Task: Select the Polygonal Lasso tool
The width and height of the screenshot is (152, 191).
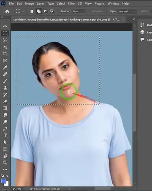Action: coord(5,40)
